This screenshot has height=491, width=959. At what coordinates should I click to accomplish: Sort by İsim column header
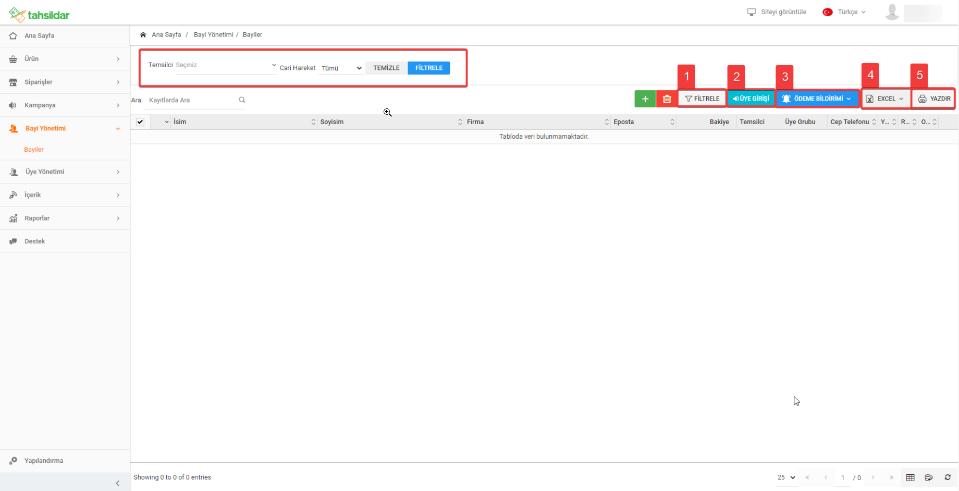point(244,122)
